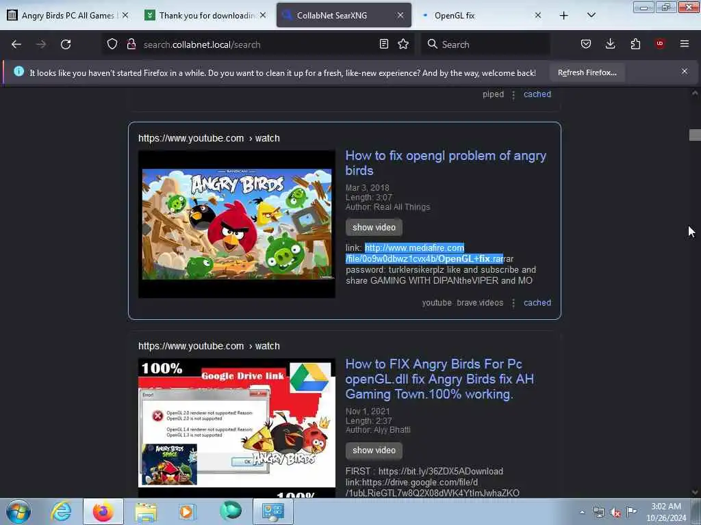Image resolution: width=701 pixels, height=525 pixels.
Task: Dismiss the Firefox refresh notification bar
Action: pos(685,71)
